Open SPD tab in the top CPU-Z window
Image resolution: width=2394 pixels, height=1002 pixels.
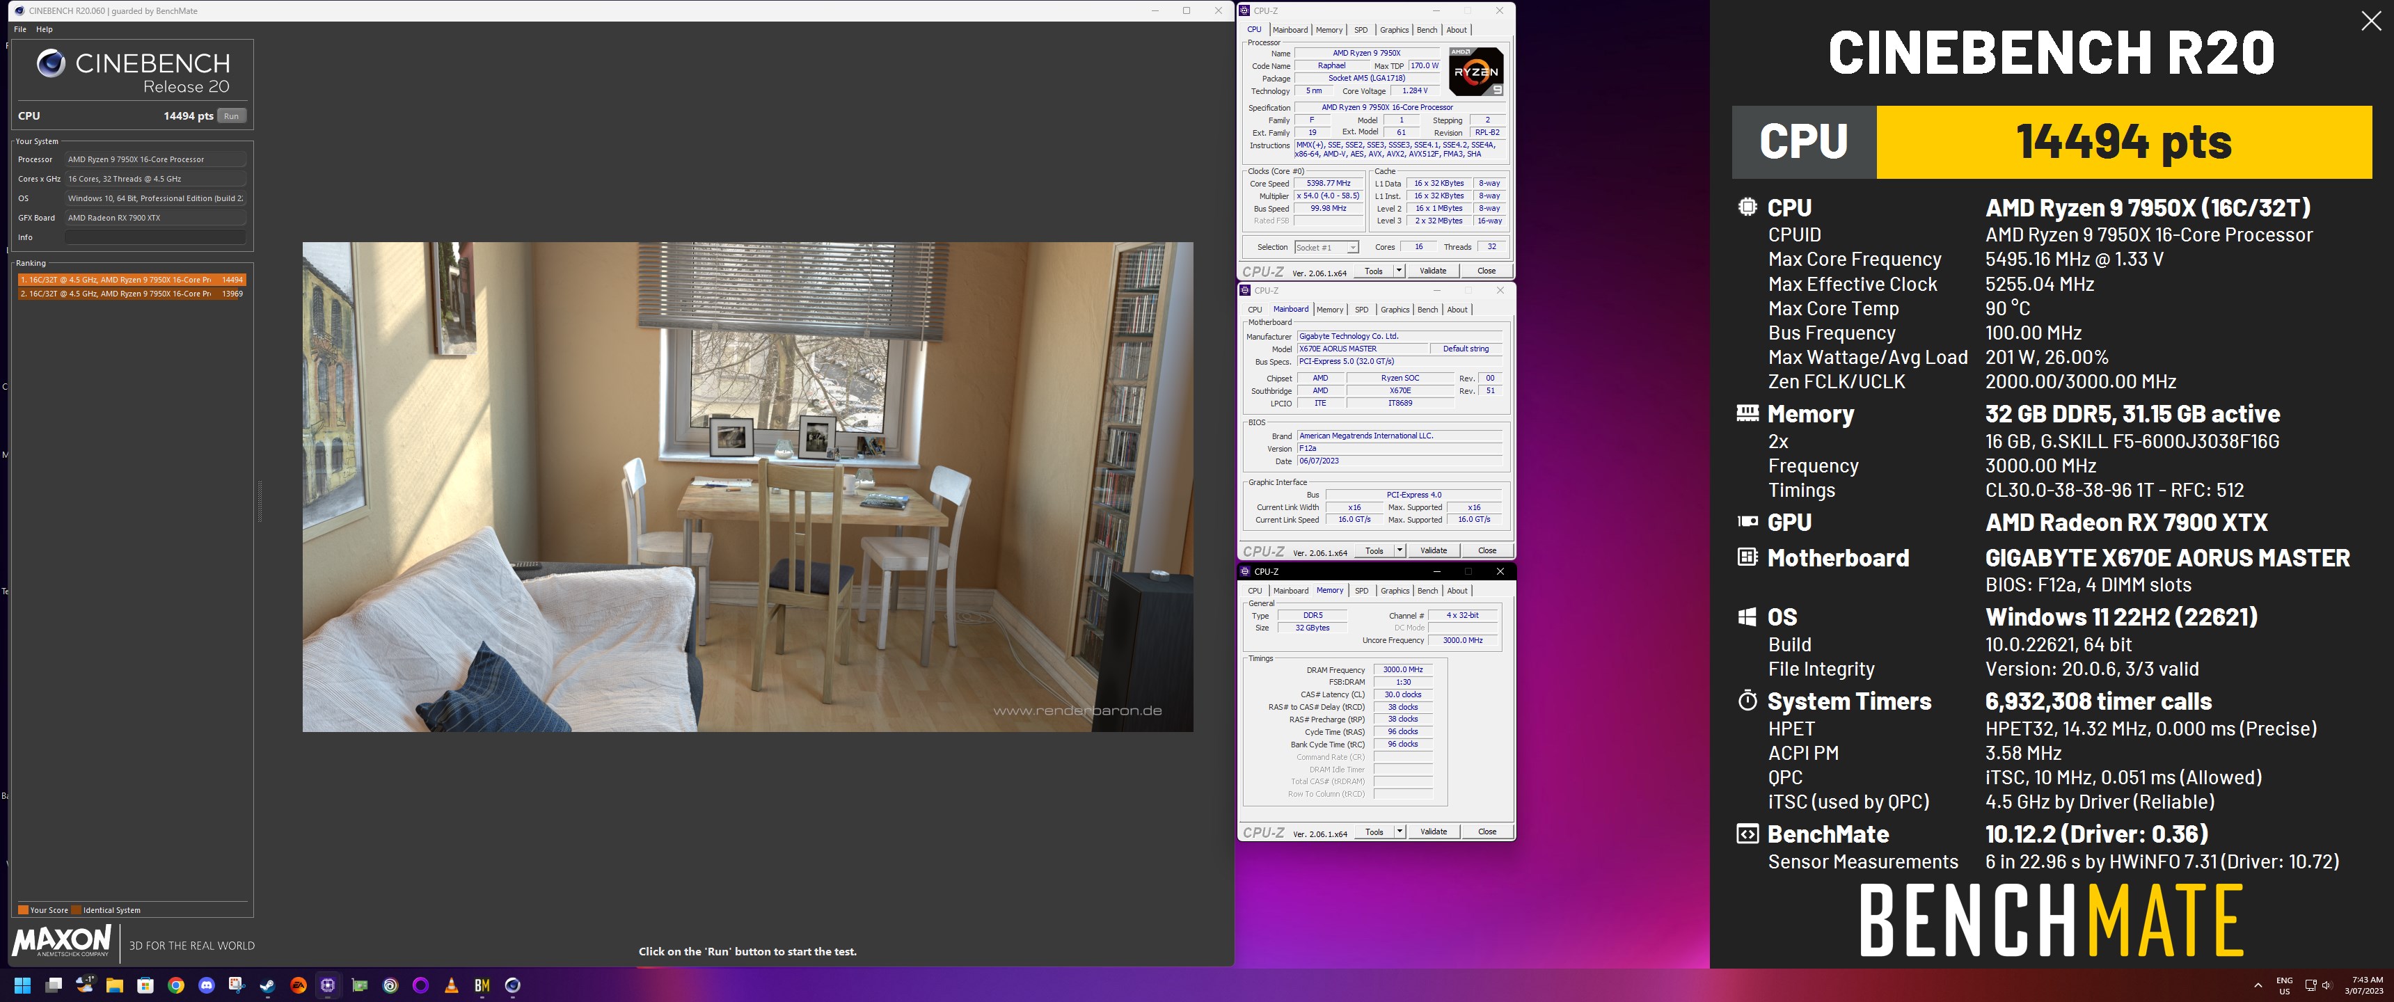(1361, 30)
